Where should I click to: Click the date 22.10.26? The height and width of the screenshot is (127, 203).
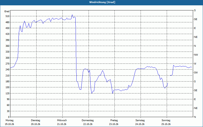(x=88, y=124)
